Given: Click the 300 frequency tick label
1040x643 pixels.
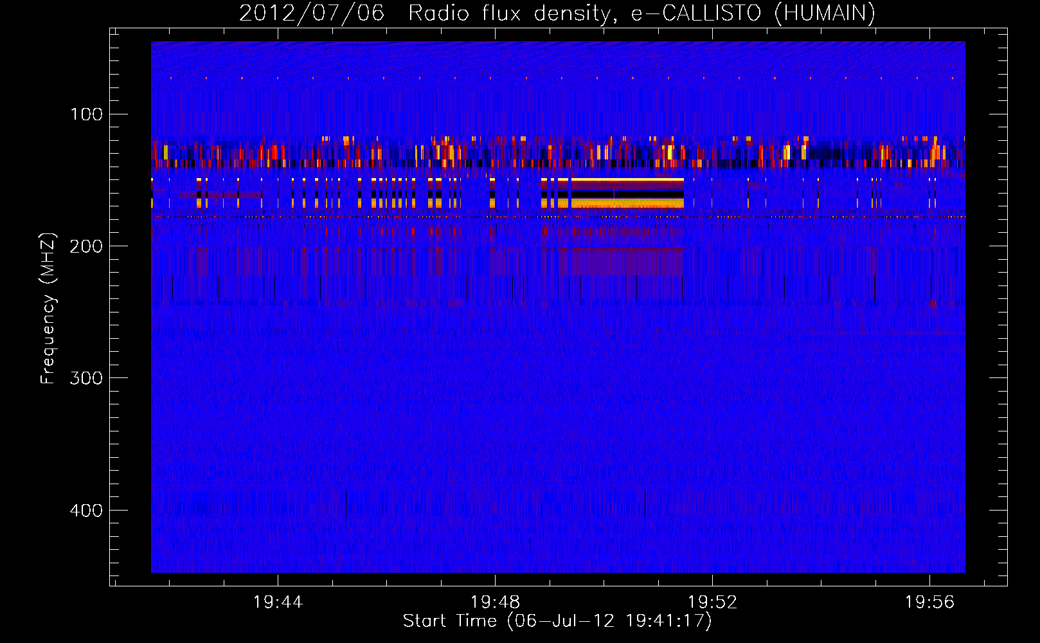Looking at the screenshot, I should tap(86, 378).
